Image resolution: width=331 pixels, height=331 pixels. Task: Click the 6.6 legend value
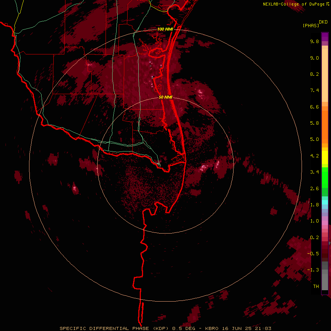[x=314, y=107]
